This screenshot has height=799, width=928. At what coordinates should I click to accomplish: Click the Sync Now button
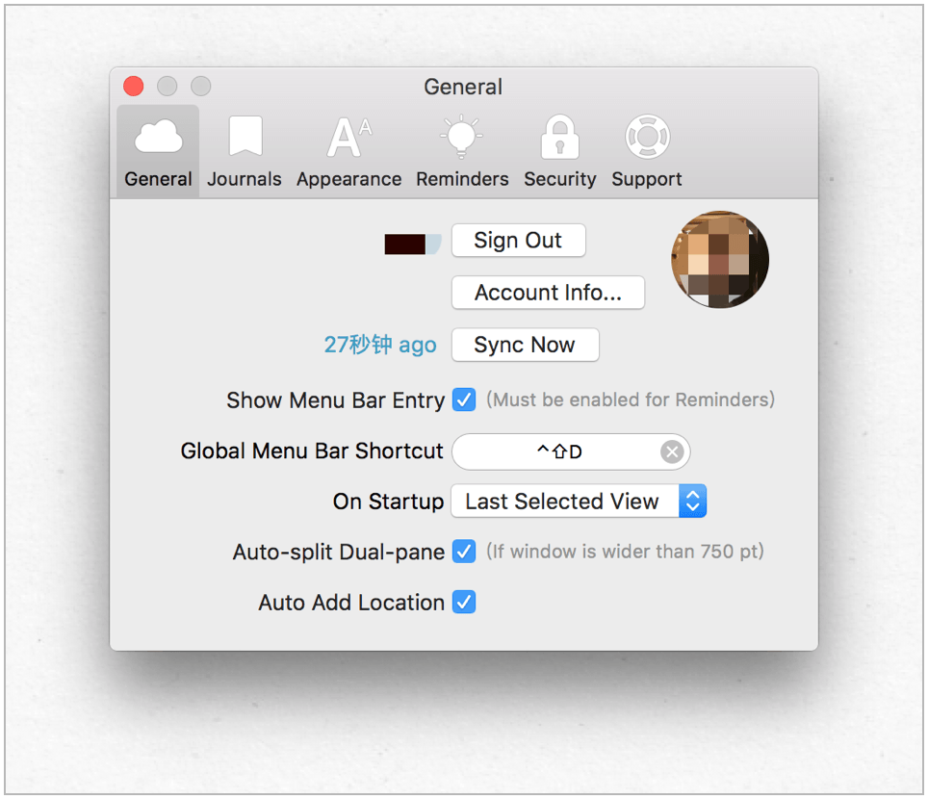tap(525, 345)
